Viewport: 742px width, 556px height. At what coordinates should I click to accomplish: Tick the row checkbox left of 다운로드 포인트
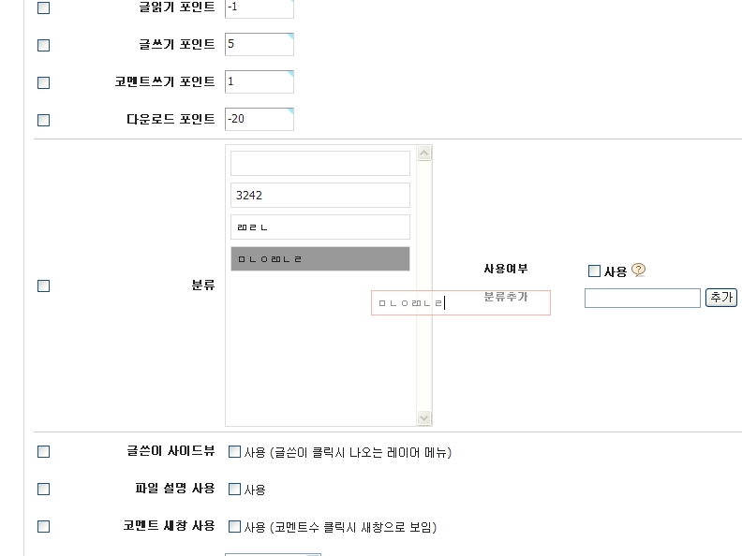pos(43,120)
